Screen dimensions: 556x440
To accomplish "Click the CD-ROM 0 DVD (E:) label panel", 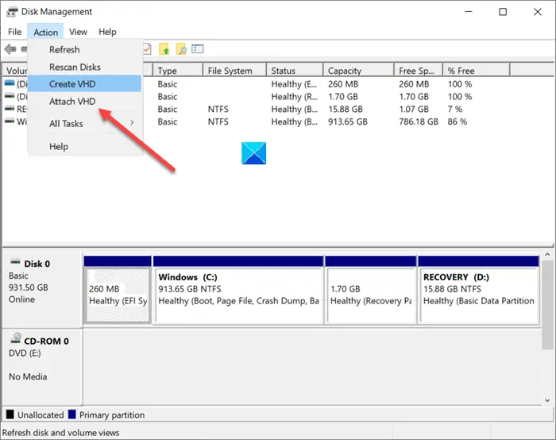I will tap(43, 367).
